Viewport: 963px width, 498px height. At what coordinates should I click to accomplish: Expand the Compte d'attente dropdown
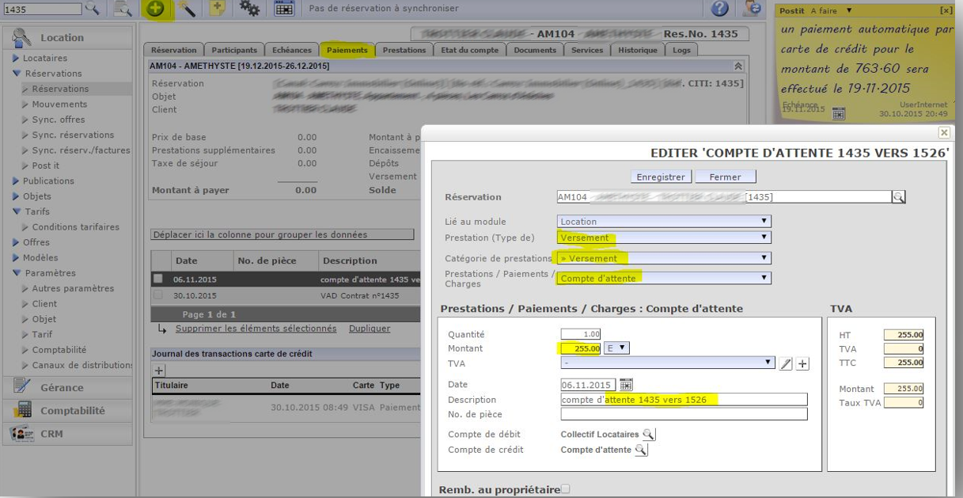[x=663, y=278]
